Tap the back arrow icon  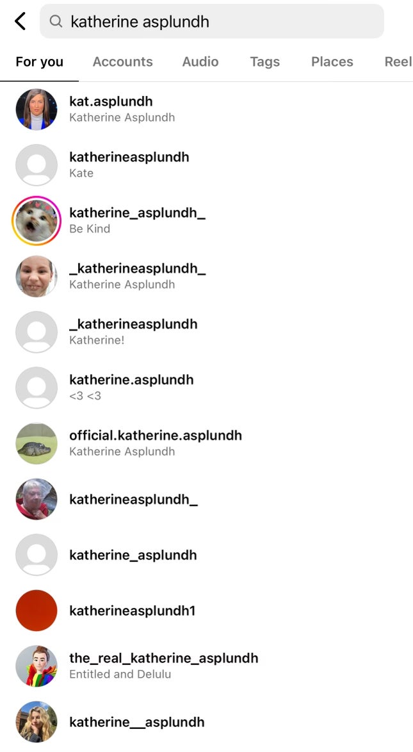pyautogui.click(x=20, y=21)
